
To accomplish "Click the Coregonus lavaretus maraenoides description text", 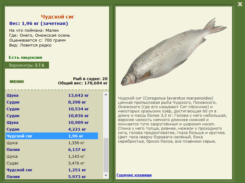I will pos(172,120).
